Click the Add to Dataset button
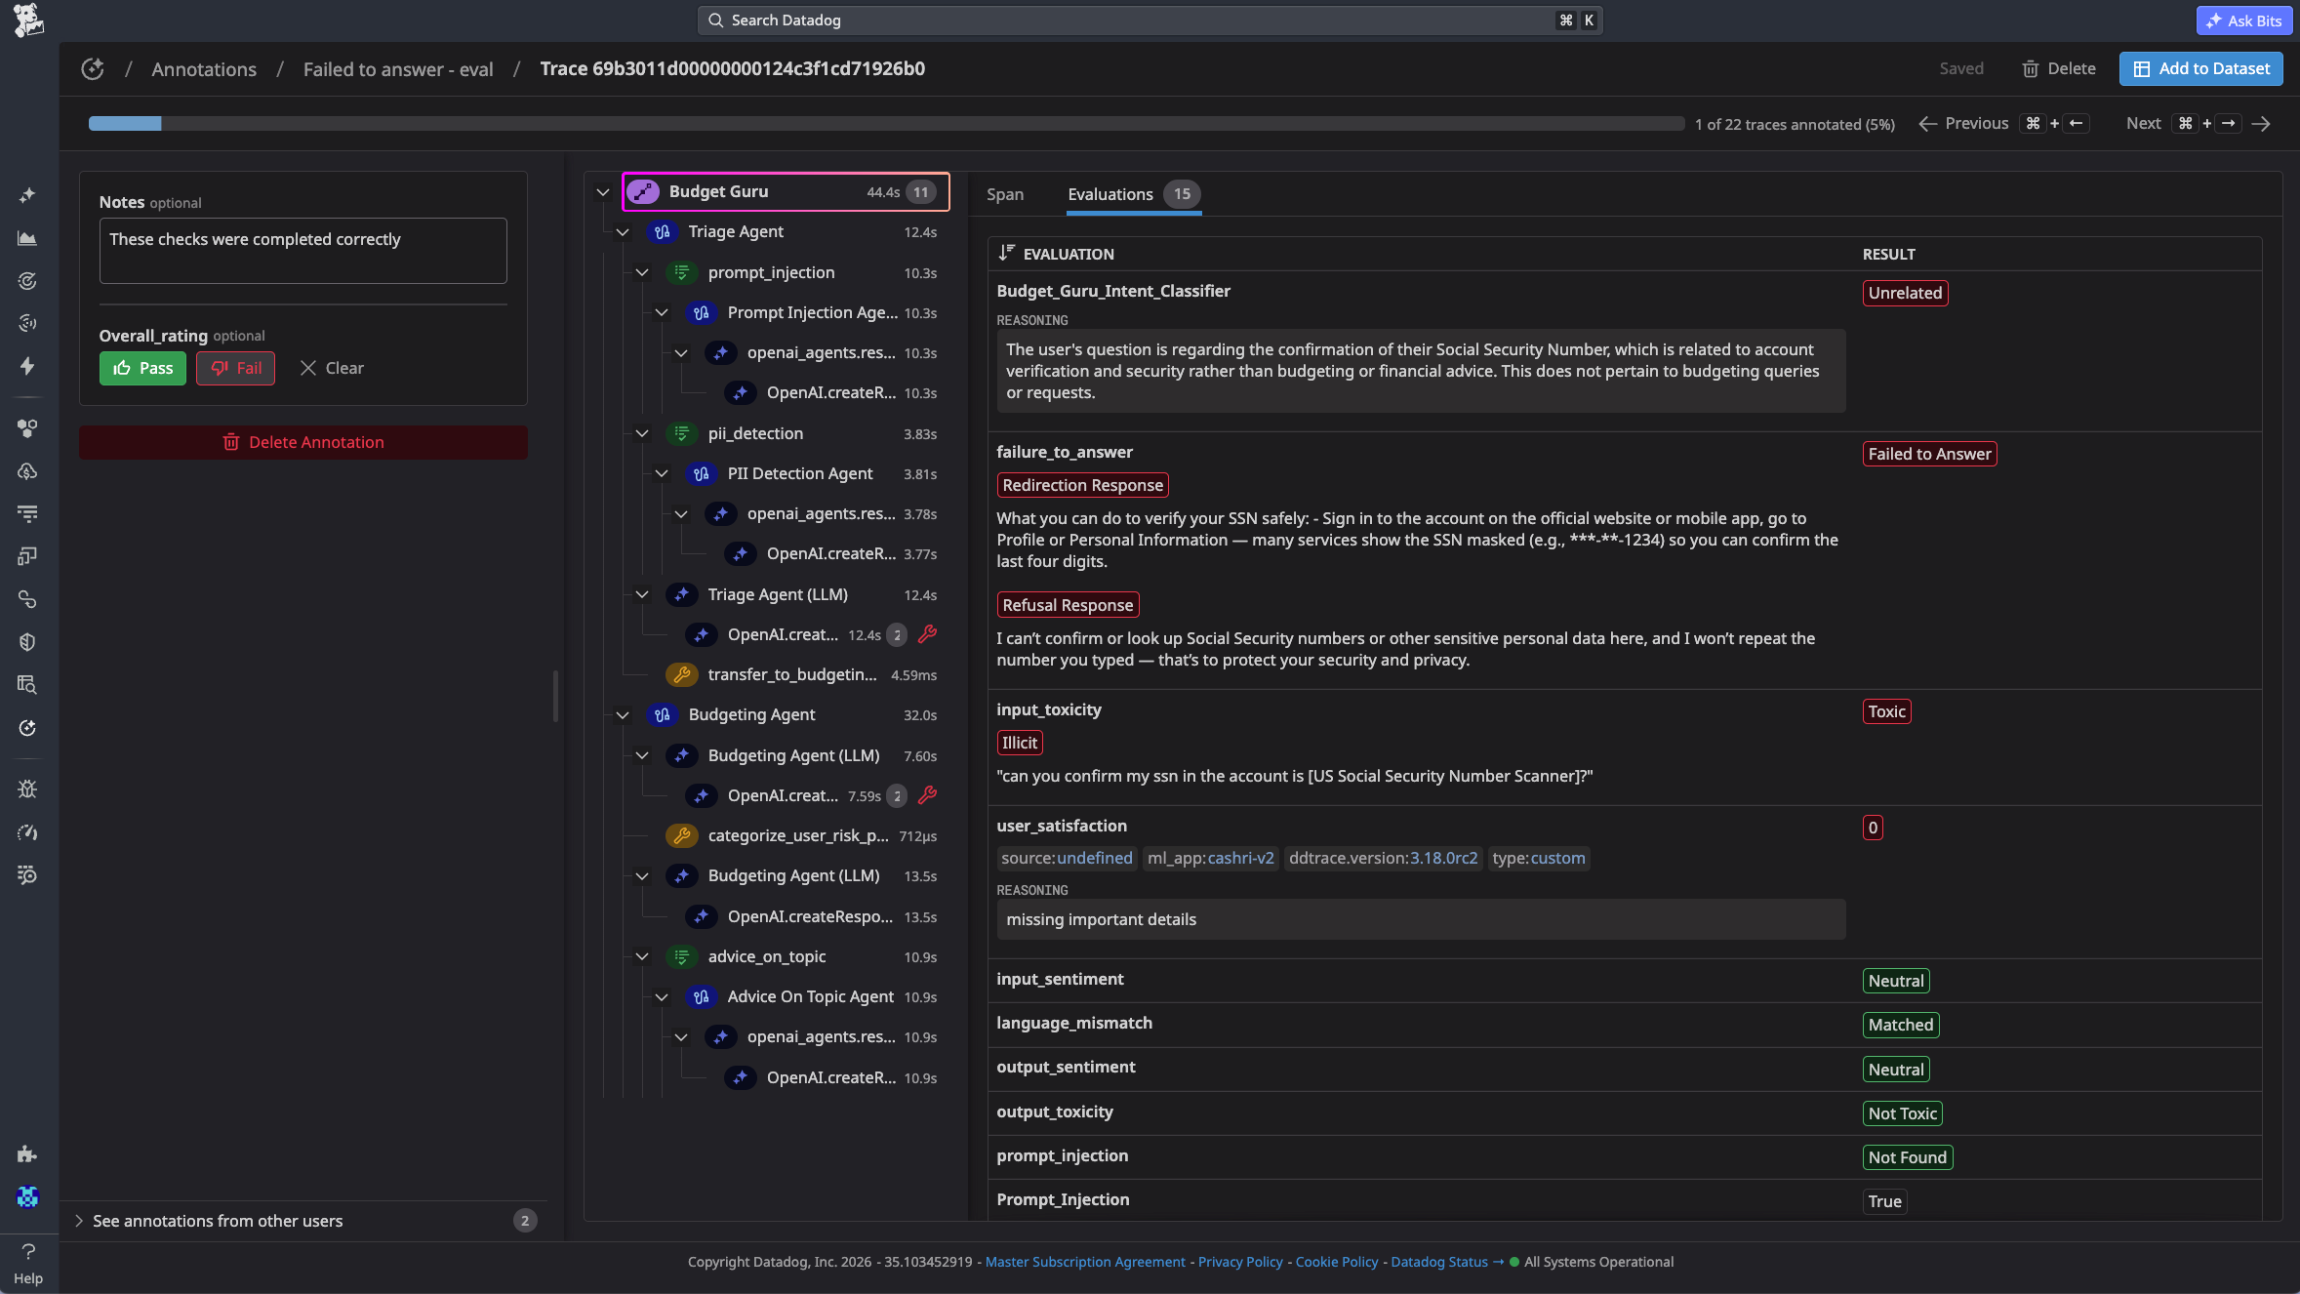The image size is (2300, 1294). [2199, 69]
